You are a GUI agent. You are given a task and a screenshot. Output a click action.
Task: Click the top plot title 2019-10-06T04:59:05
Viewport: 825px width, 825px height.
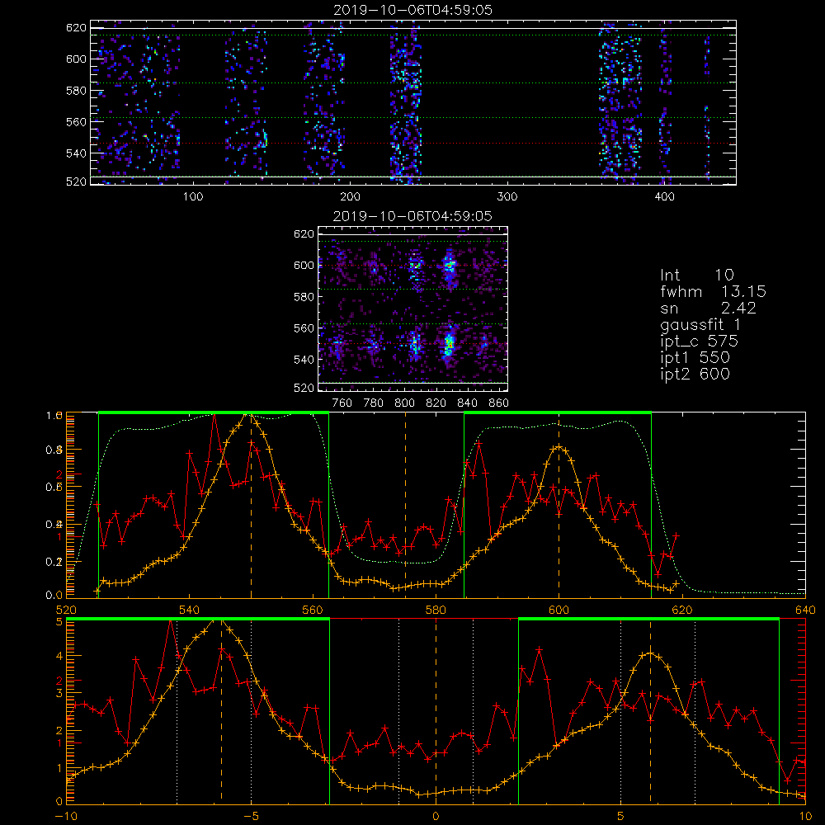point(412,10)
